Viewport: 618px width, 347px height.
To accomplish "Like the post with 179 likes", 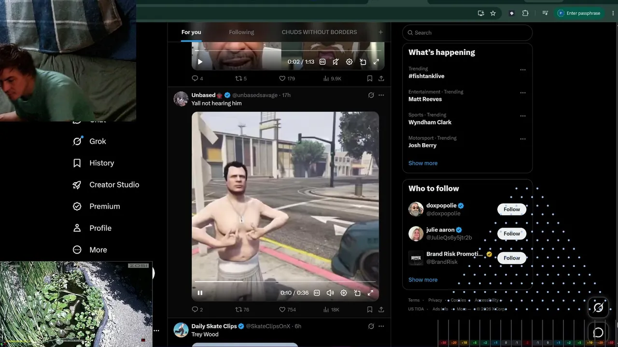I will (x=287, y=78).
